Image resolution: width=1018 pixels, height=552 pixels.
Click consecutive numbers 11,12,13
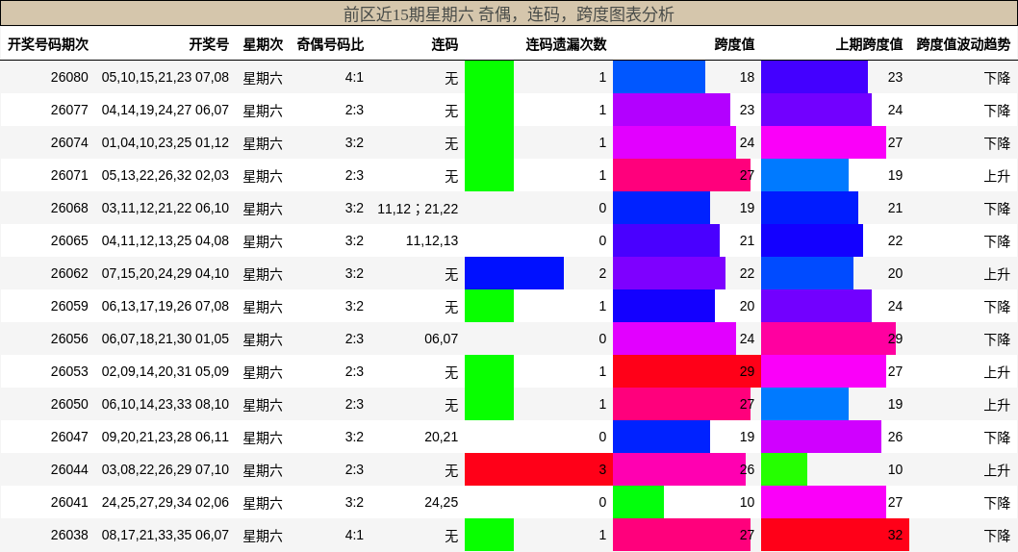coord(432,240)
